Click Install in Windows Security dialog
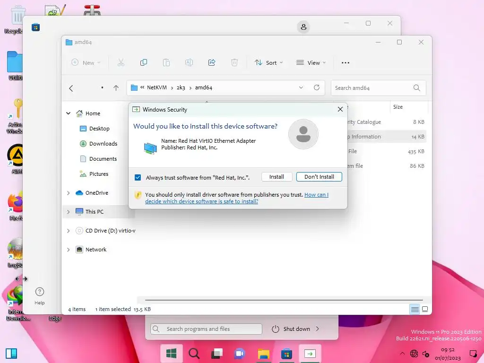 [x=276, y=177]
